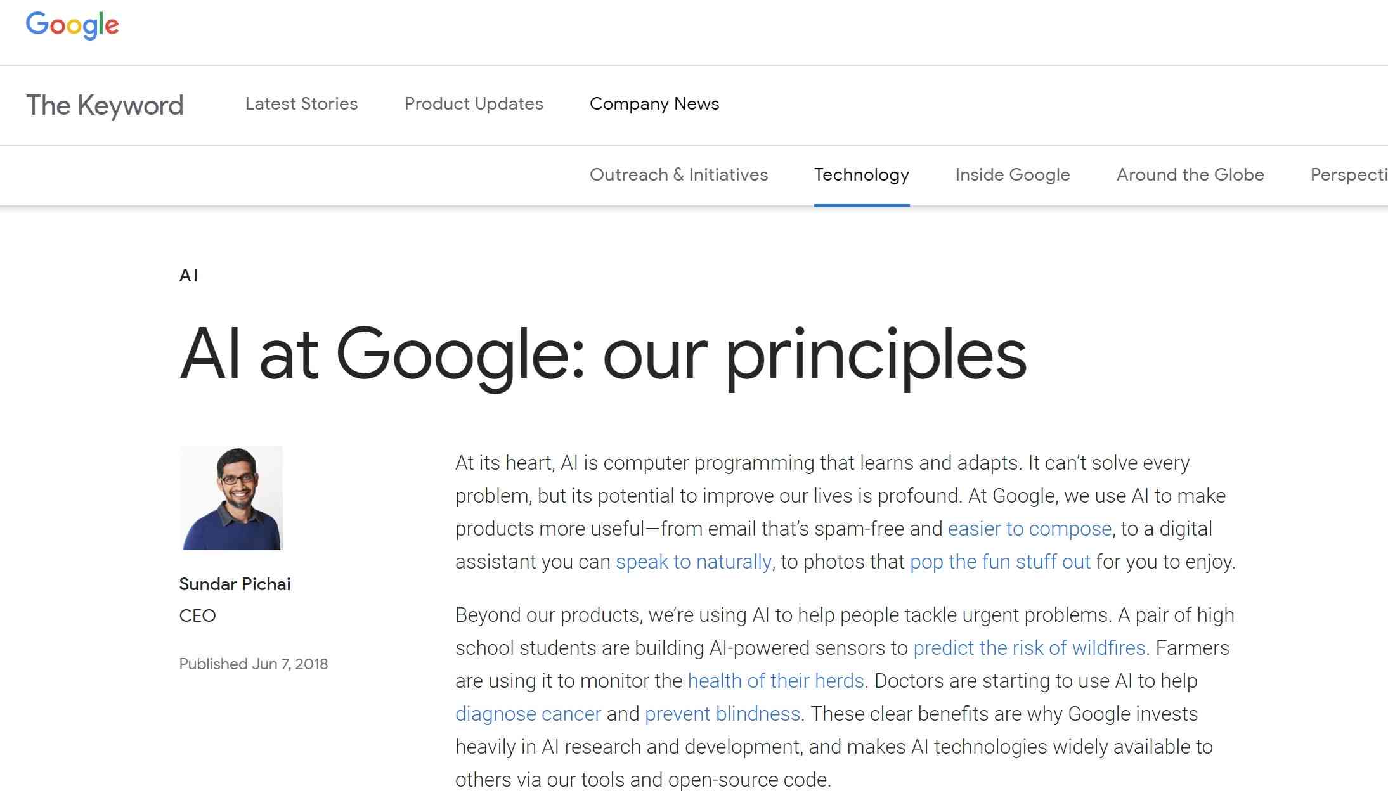This screenshot has height=805, width=1388.
Task: Open the 'prevent blindness' link
Action: 722,714
